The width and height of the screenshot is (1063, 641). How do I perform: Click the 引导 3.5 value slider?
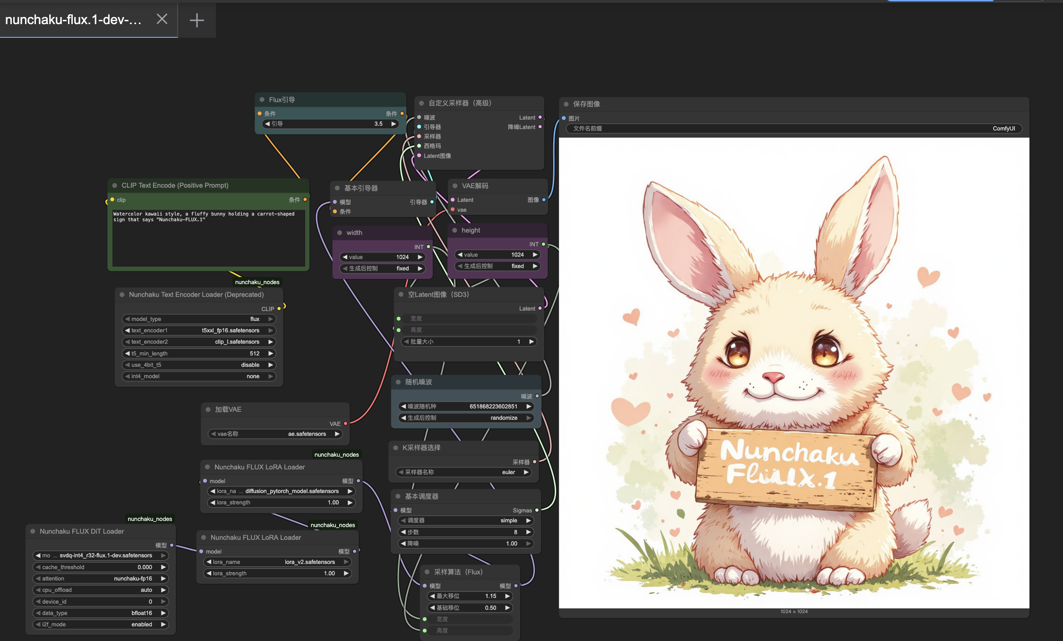pyautogui.click(x=330, y=124)
